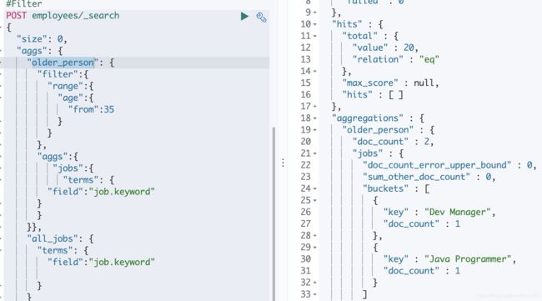Click "field":"job.keyword" under jobs terms
Image resolution: width=542 pixels, height=301 pixels.
click(101, 192)
